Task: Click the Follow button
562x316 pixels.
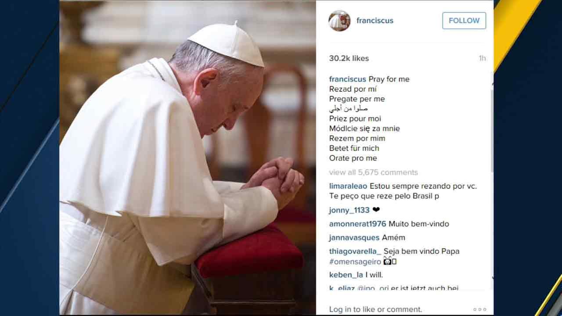Action: (464, 21)
